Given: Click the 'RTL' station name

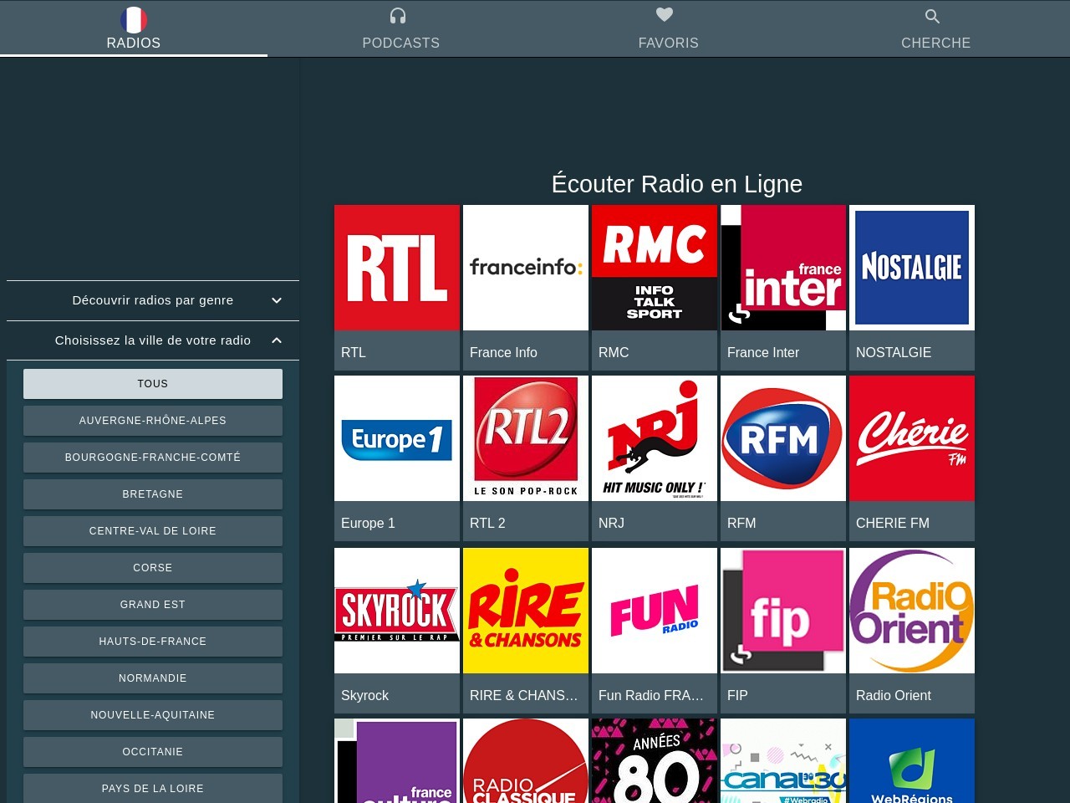Looking at the screenshot, I should point(354,353).
